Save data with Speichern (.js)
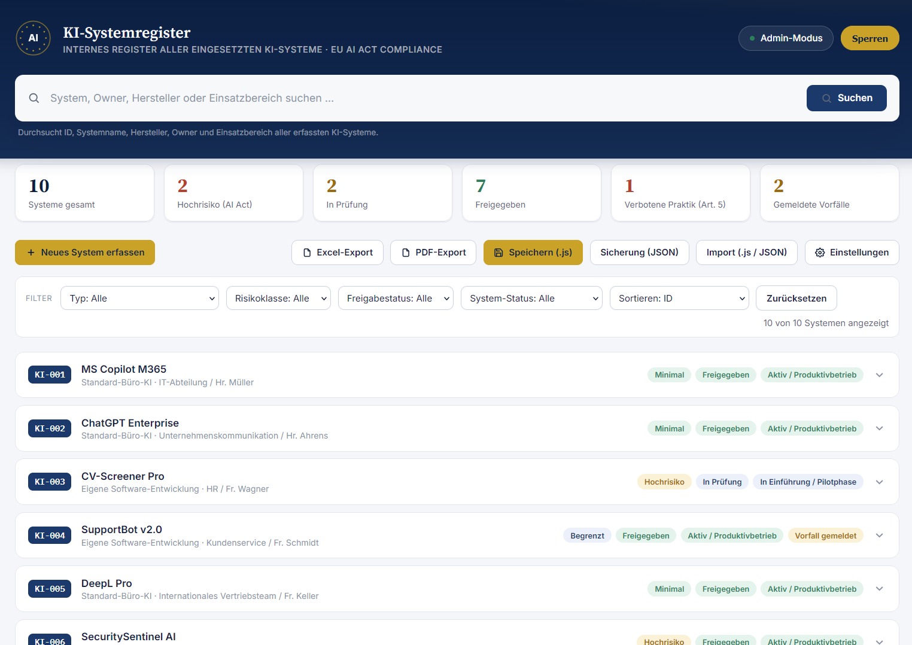 pyautogui.click(x=533, y=252)
